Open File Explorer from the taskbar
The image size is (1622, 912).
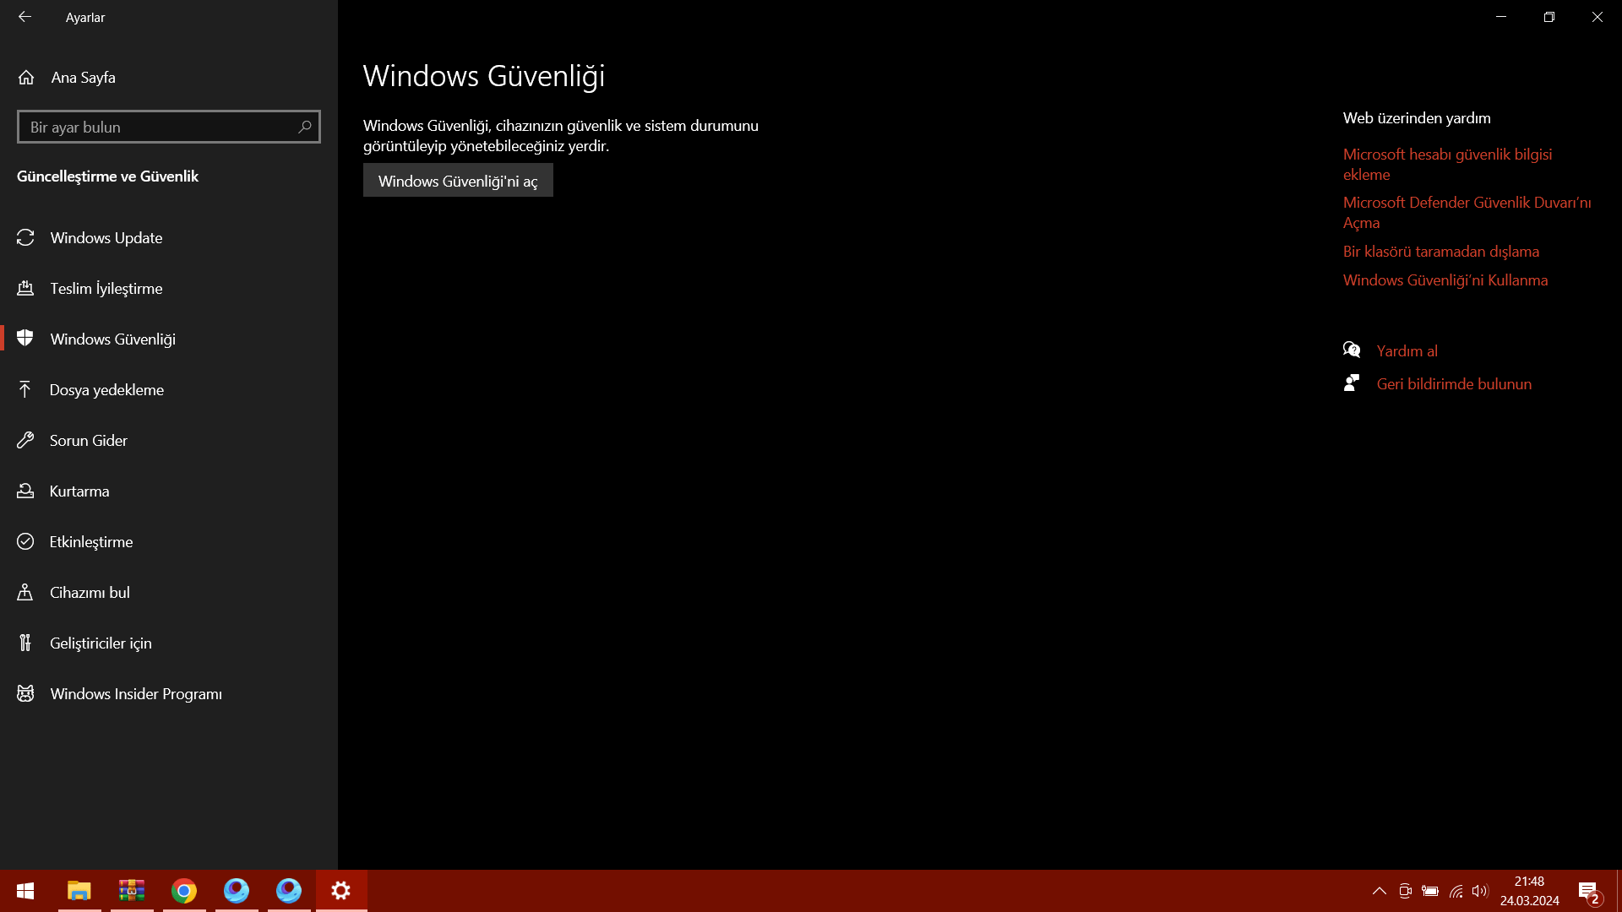coord(79,891)
